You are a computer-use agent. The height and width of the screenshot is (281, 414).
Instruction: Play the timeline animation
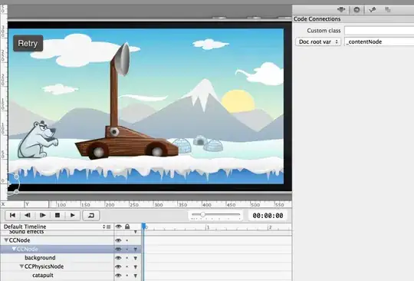pyautogui.click(x=72, y=215)
